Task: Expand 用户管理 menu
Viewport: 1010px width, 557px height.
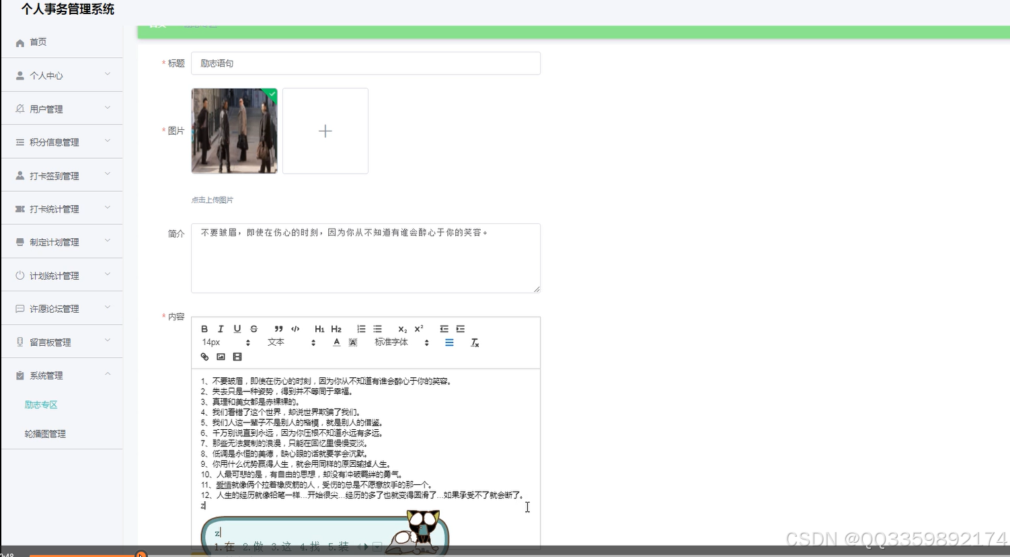Action: (62, 108)
